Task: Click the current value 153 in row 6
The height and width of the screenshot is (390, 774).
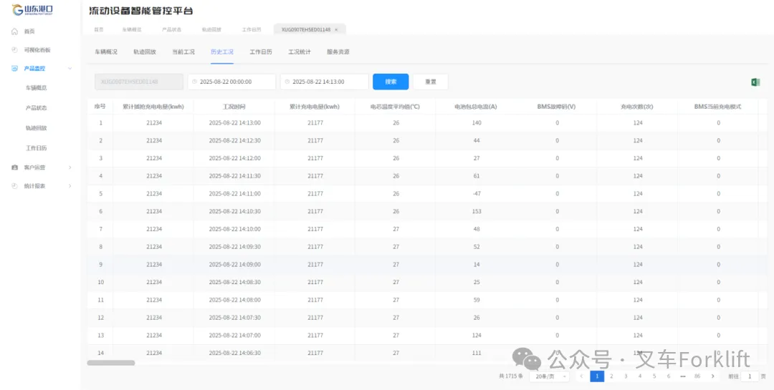Action: click(477, 212)
